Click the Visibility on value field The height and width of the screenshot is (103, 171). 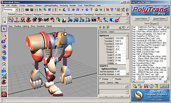(120, 63)
